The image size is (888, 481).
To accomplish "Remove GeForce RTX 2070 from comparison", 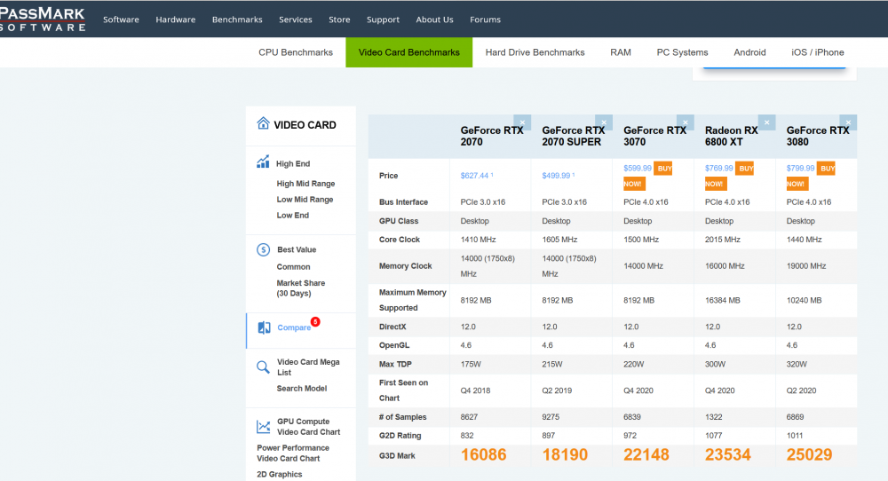I will [x=522, y=122].
